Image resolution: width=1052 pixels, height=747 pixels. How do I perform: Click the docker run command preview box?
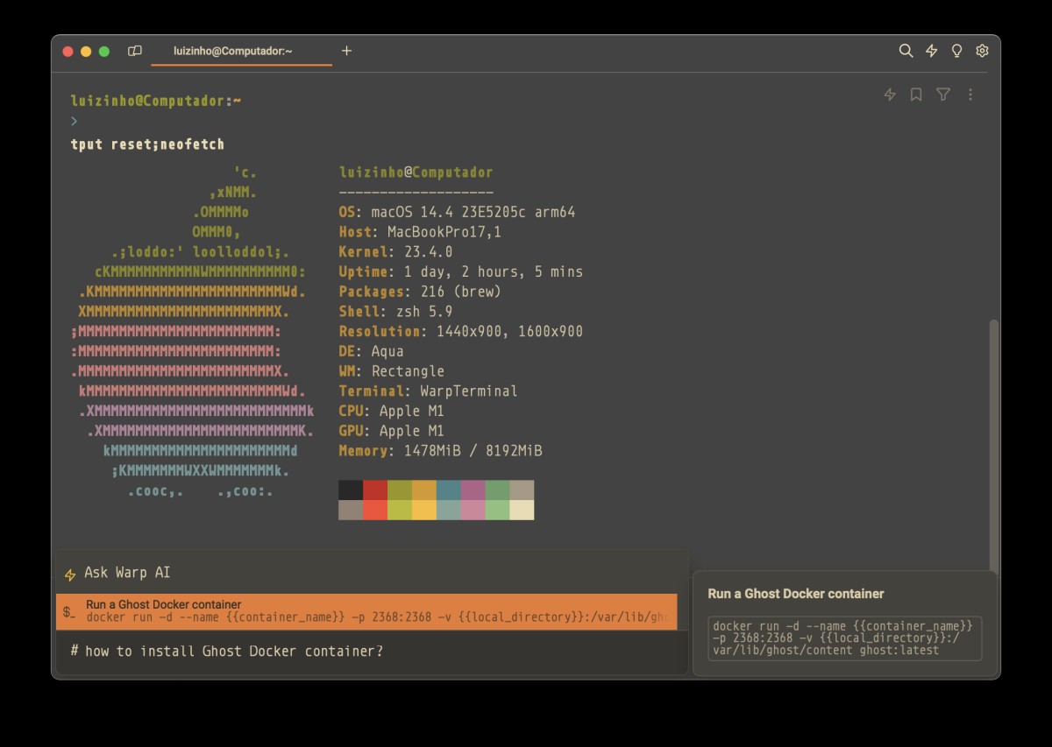click(x=844, y=638)
